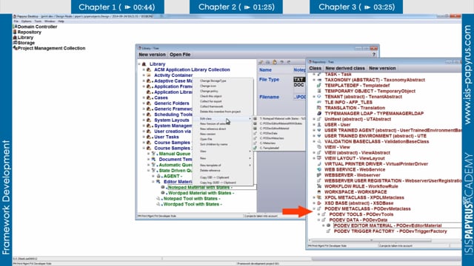Click the TENANT (abstract) class icon
The image size is (474, 266).
click(319, 97)
